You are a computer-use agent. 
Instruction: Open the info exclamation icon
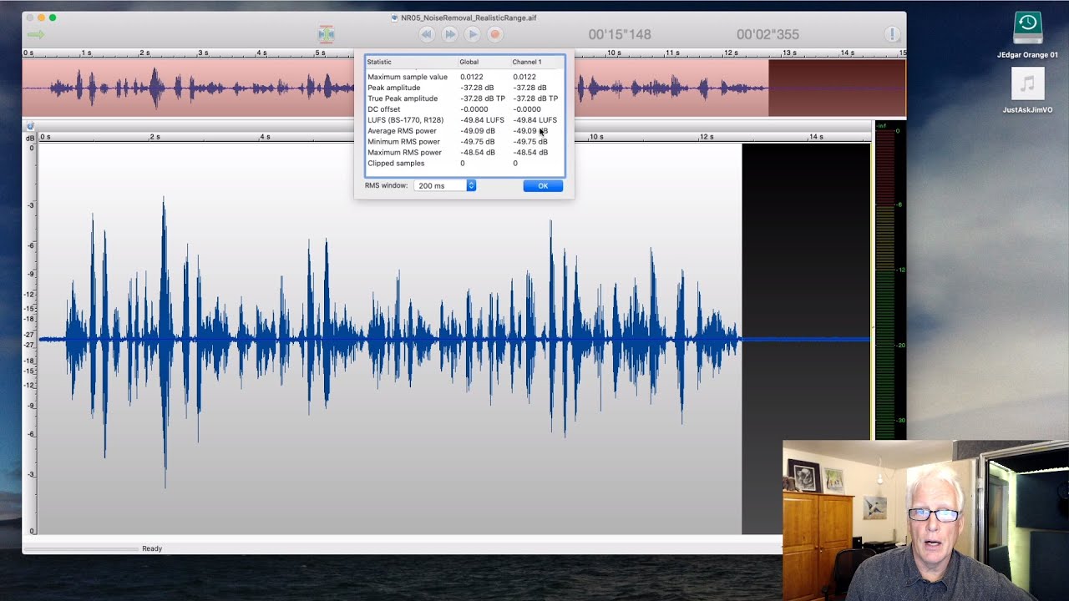click(x=892, y=34)
